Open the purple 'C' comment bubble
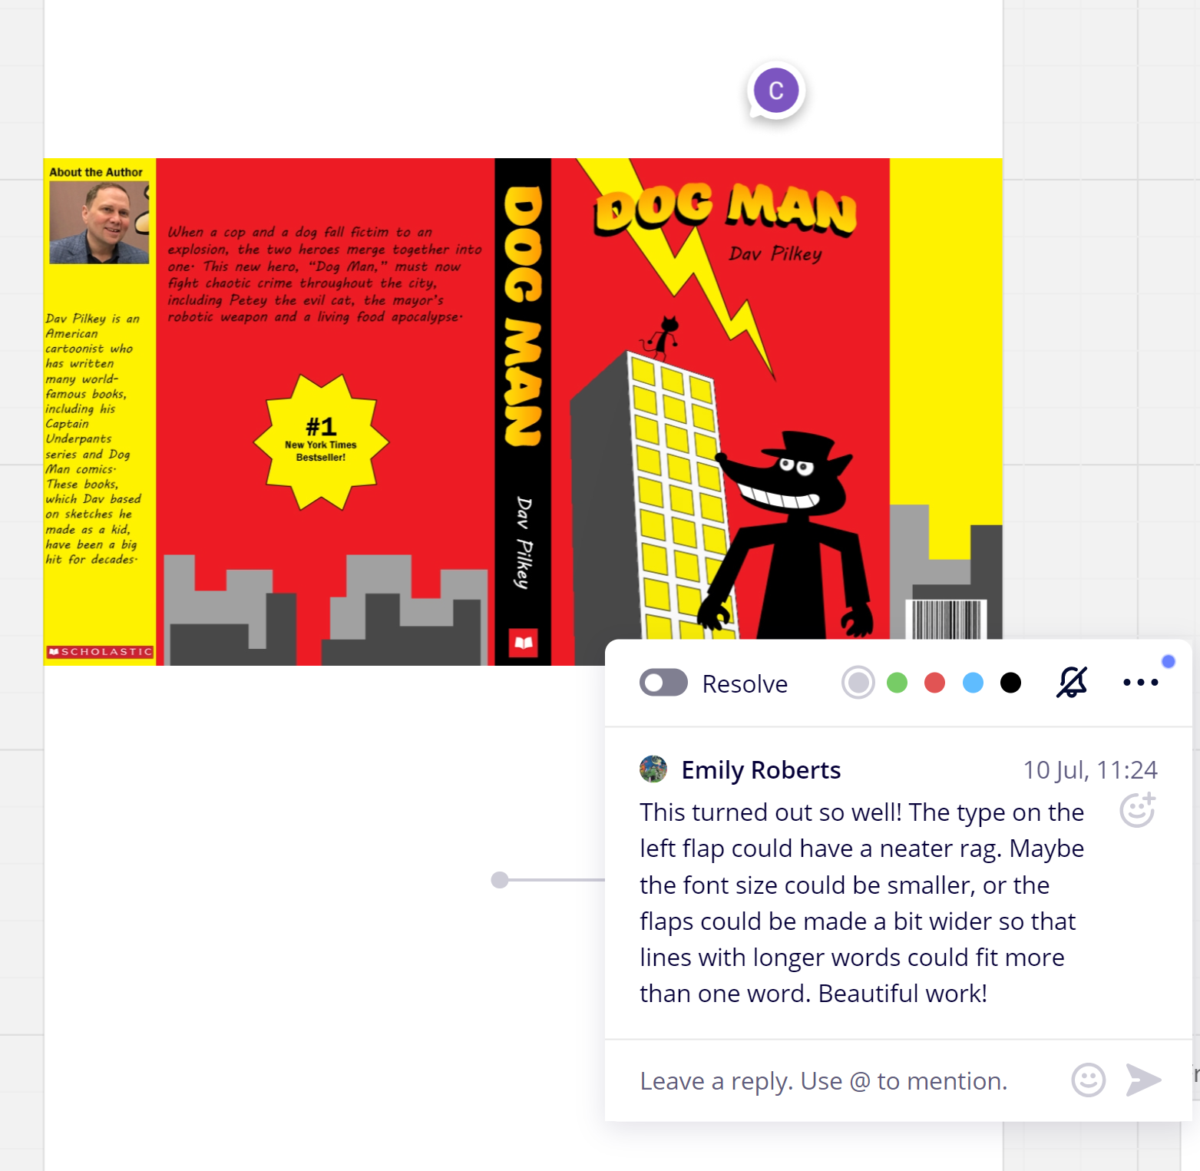 pos(776,91)
